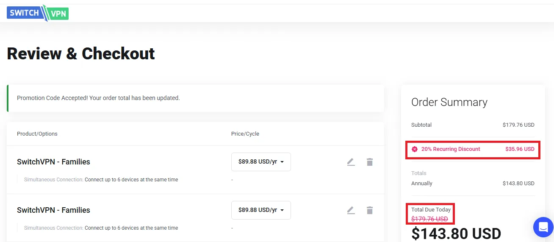The width and height of the screenshot is (554, 242).
Task: Click the $143.80 USD annual total value
Action: click(x=518, y=184)
